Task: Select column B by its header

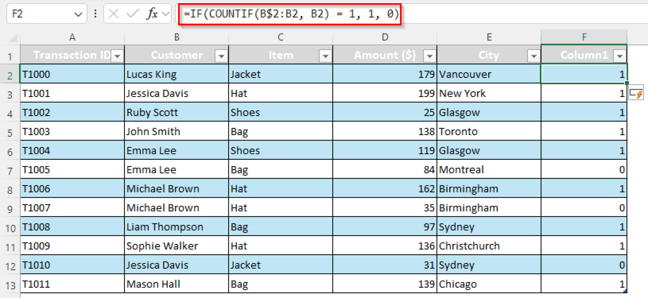Action: coord(176,37)
